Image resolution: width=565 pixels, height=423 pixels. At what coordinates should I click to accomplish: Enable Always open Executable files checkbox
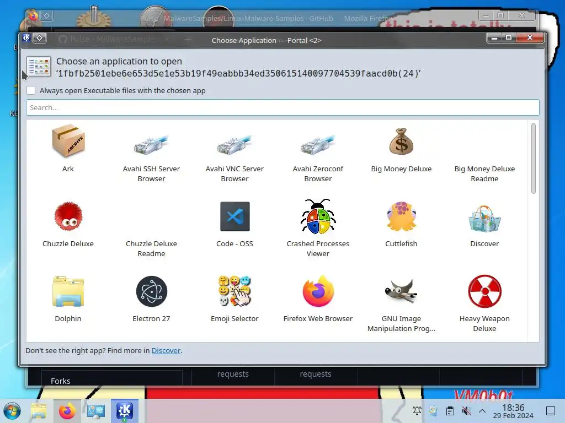[x=31, y=90]
